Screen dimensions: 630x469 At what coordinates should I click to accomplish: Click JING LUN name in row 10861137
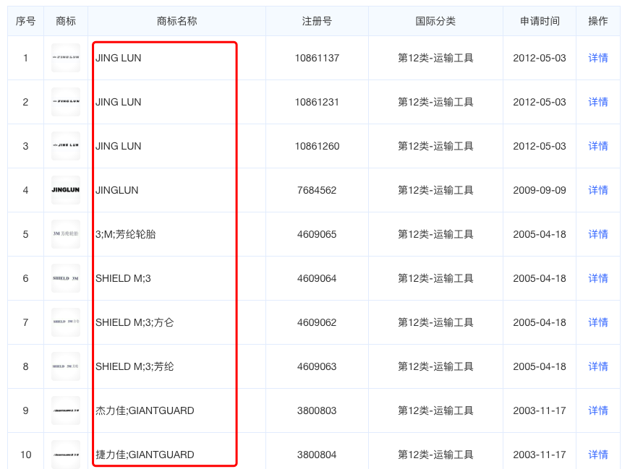coord(119,58)
